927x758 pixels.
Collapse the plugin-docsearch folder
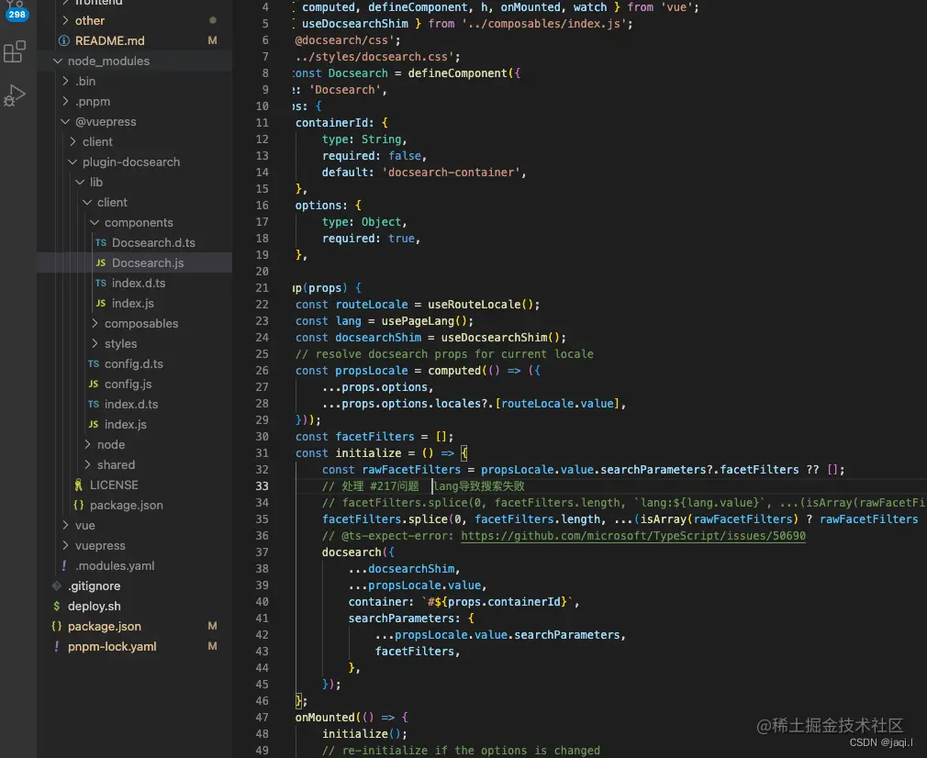[73, 162]
